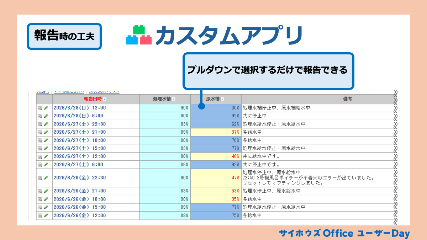This screenshot has height=240, width=427.
Task: Open details icon for 2026/6/27(土) 15:00 row
Action: [40, 148]
